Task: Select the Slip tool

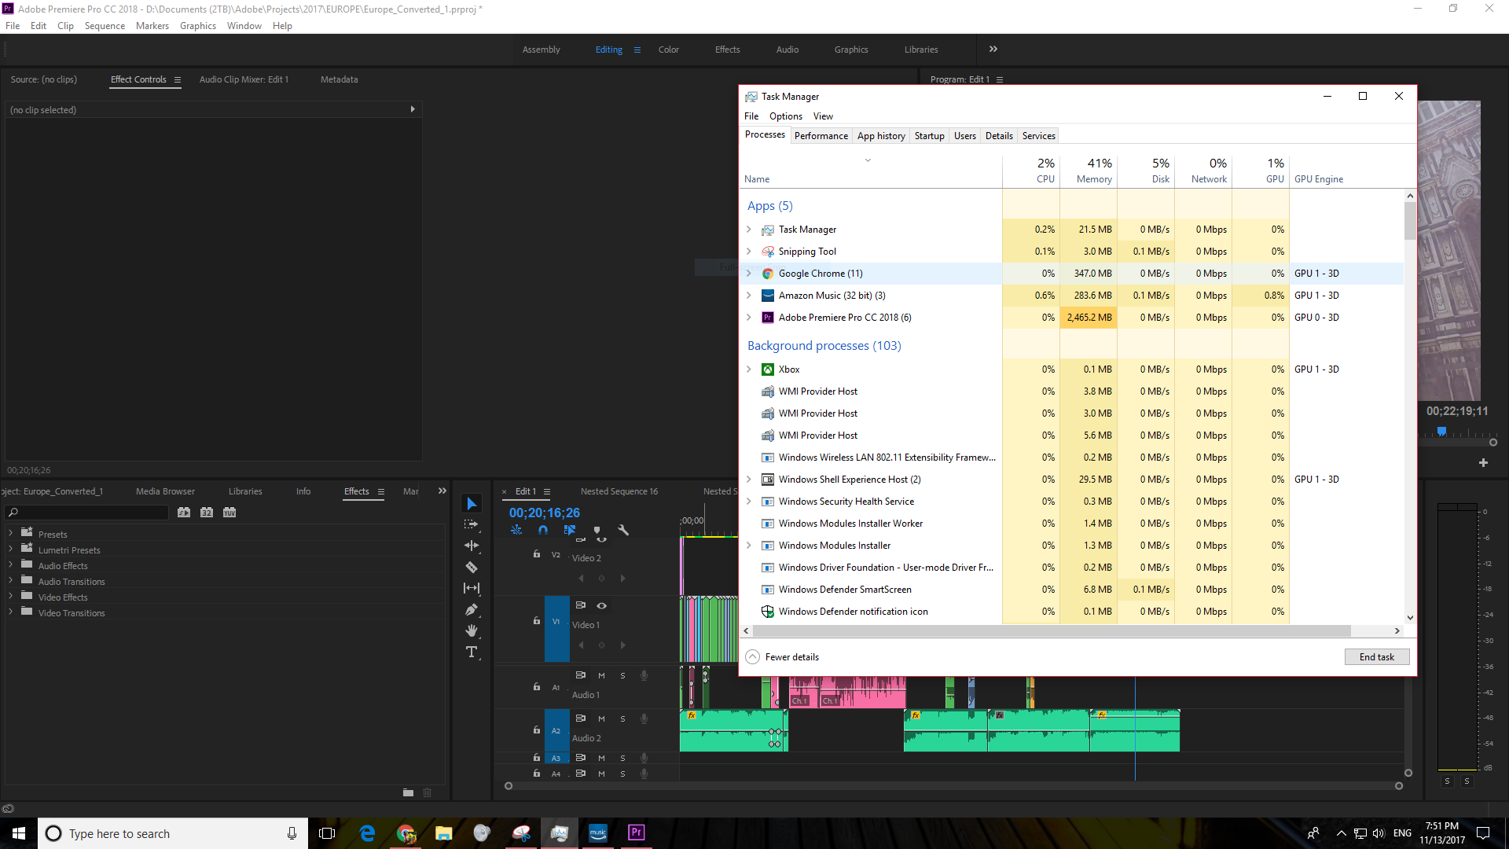Action: tap(472, 588)
